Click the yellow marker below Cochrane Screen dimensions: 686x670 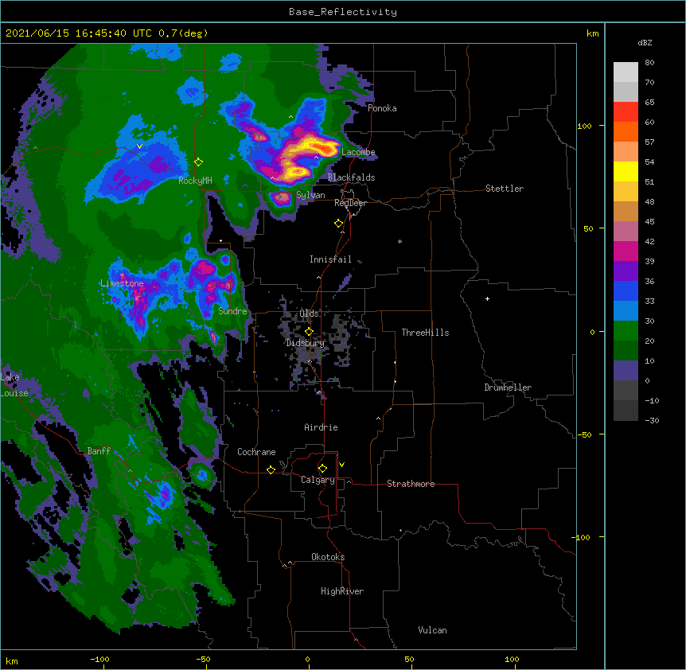[271, 469]
